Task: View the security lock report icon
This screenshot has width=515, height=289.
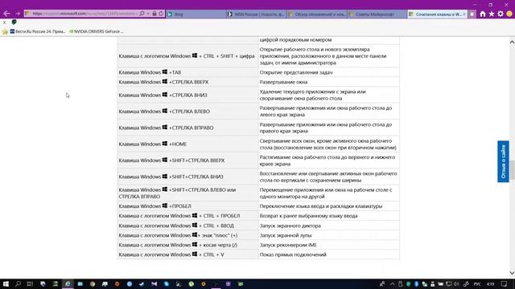Action: click(154, 14)
